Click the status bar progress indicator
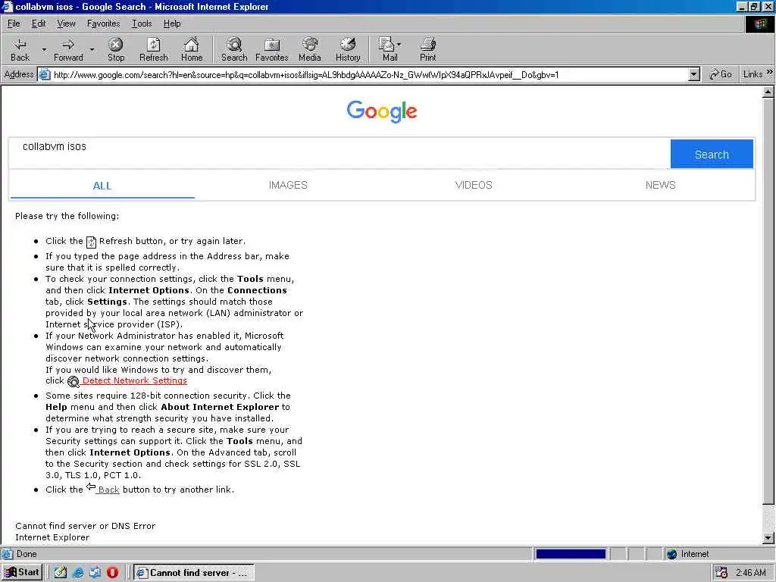The width and height of the screenshot is (776, 582). [x=571, y=554]
